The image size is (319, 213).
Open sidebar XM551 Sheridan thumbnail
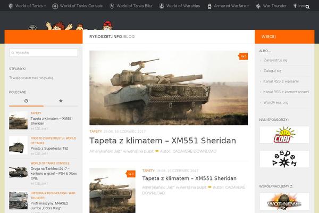18,120
